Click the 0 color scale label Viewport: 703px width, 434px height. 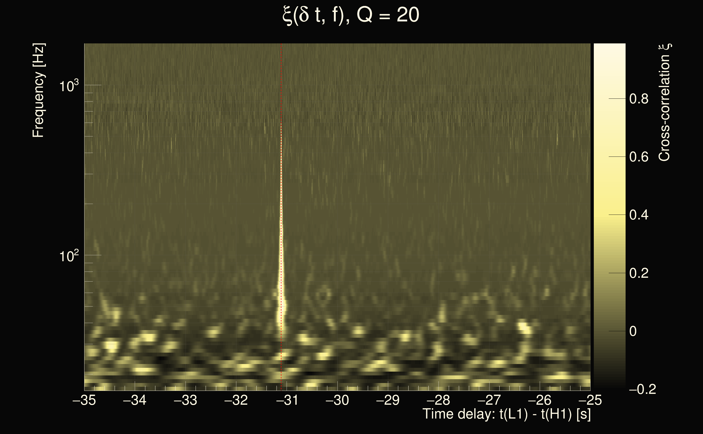(633, 331)
